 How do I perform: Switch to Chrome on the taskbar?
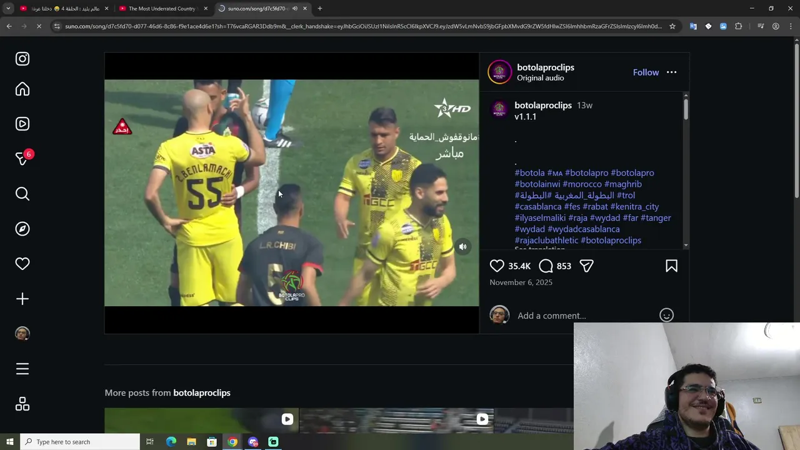pyautogui.click(x=232, y=442)
